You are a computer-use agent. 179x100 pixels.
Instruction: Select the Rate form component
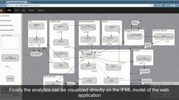(x=111, y=81)
